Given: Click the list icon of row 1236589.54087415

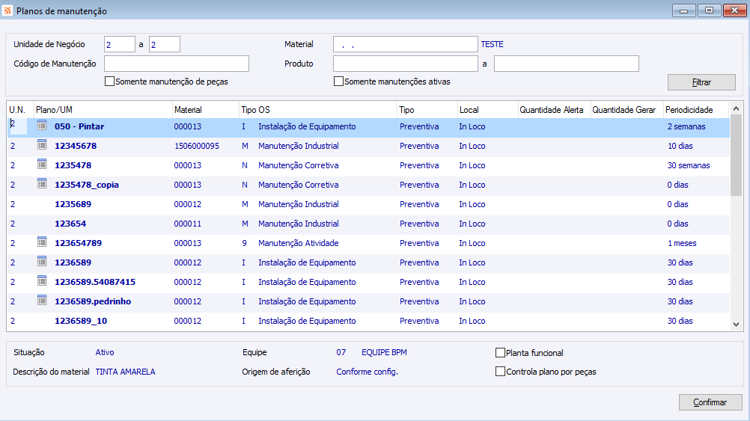Looking at the screenshot, I should (42, 281).
